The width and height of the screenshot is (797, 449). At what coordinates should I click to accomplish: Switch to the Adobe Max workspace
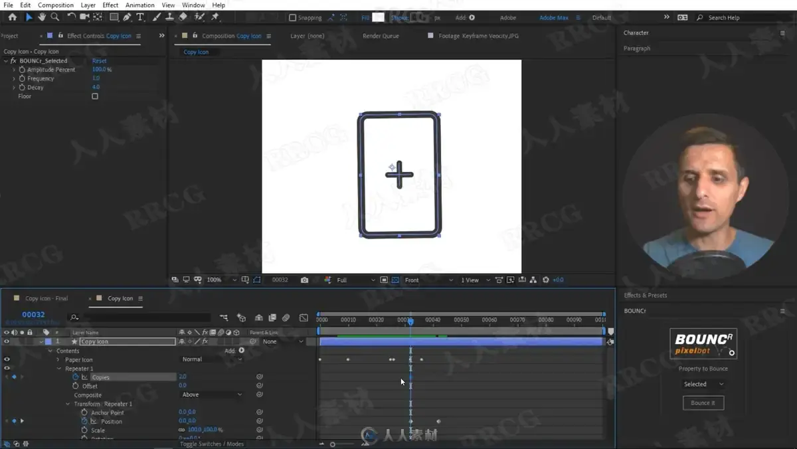click(553, 18)
